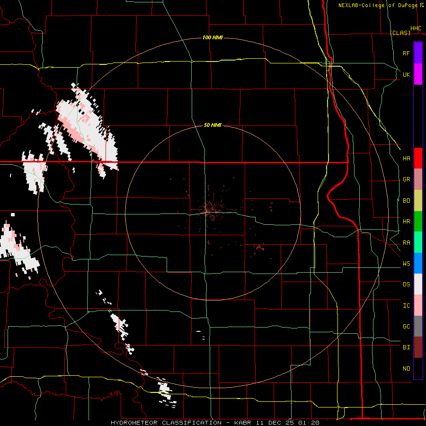Pick the HR green legend swatch

[418, 222]
